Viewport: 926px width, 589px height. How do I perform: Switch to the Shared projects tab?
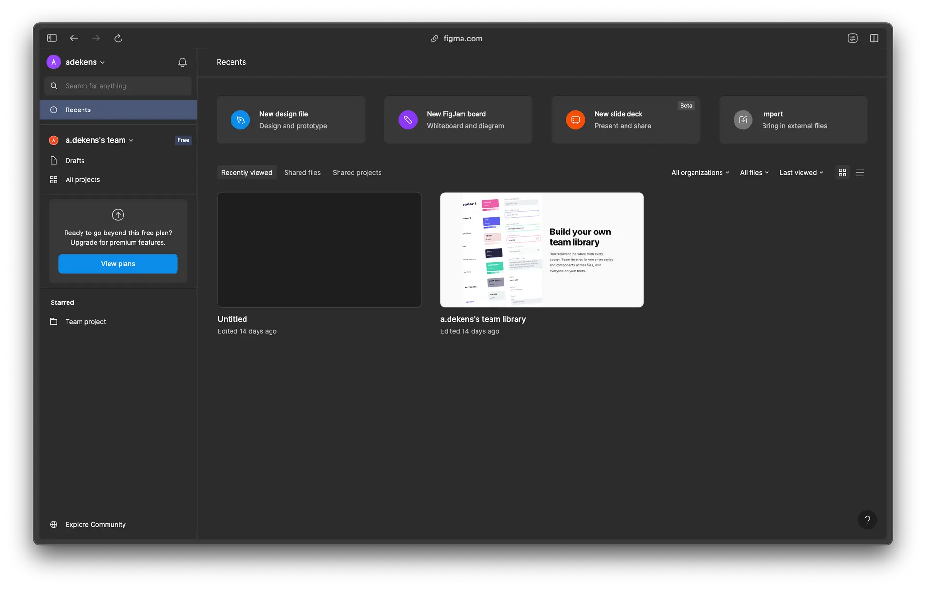coord(357,173)
